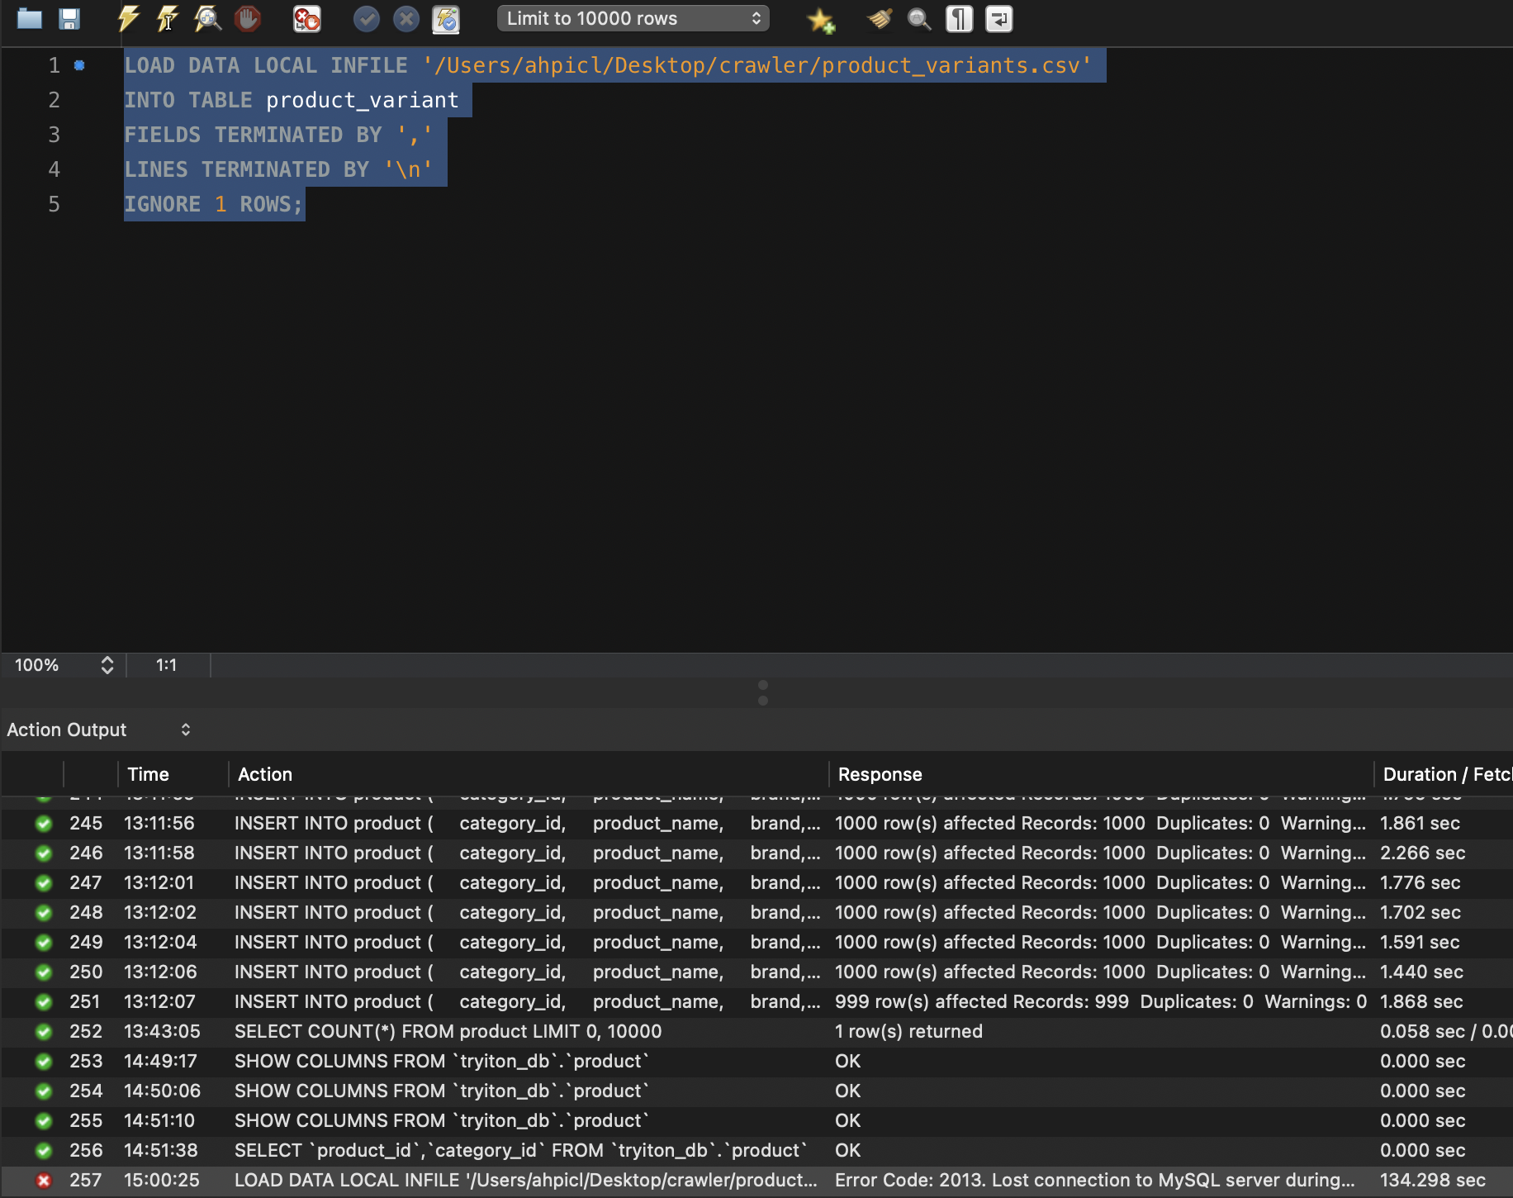Click the Response column header
1513x1198 pixels.
pyautogui.click(x=880, y=774)
